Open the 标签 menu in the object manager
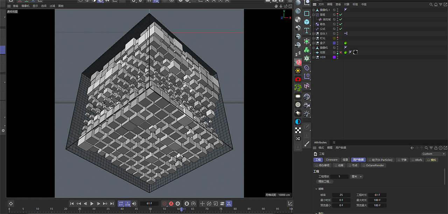This screenshot has height=214, width=448. [x=355, y=5]
